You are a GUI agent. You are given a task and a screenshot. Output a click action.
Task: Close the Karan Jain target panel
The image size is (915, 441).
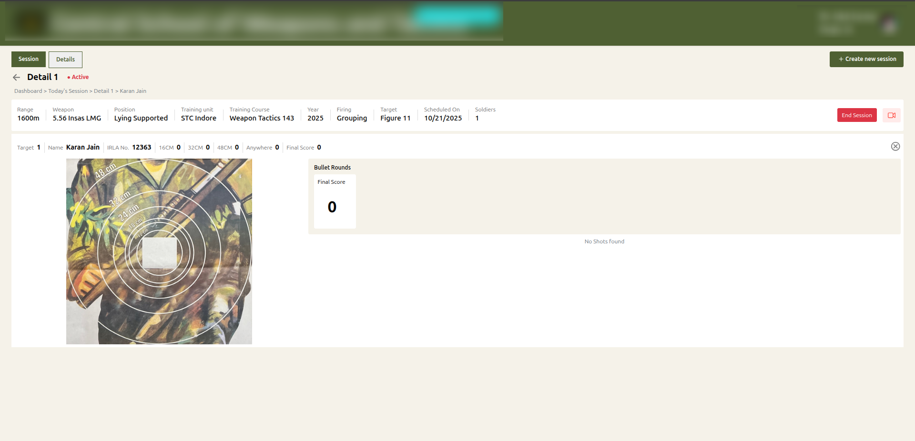895,147
